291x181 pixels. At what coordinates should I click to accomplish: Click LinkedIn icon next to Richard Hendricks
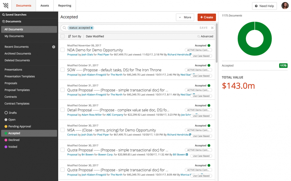coord(190,55)
